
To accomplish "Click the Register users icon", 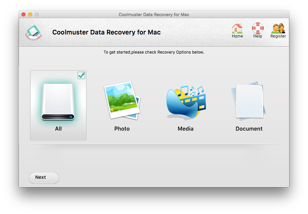I will [x=278, y=28].
